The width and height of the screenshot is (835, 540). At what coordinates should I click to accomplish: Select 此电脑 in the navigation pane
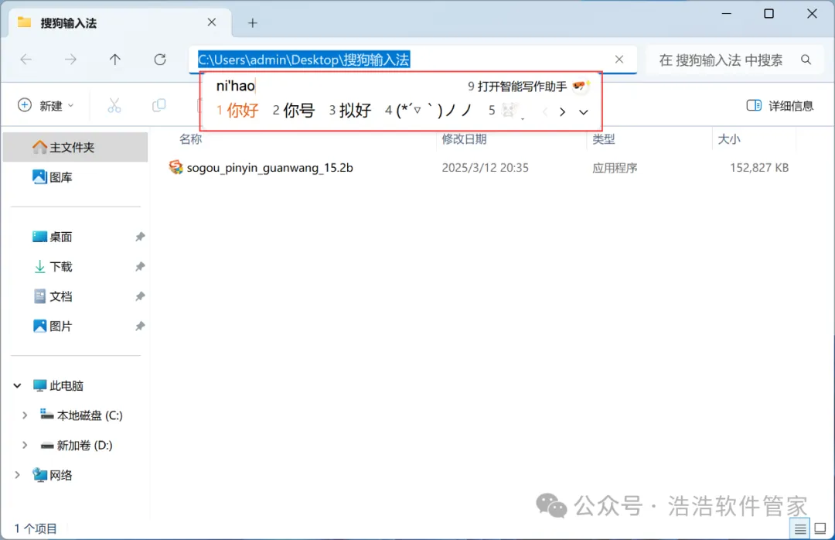click(x=58, y=385)
